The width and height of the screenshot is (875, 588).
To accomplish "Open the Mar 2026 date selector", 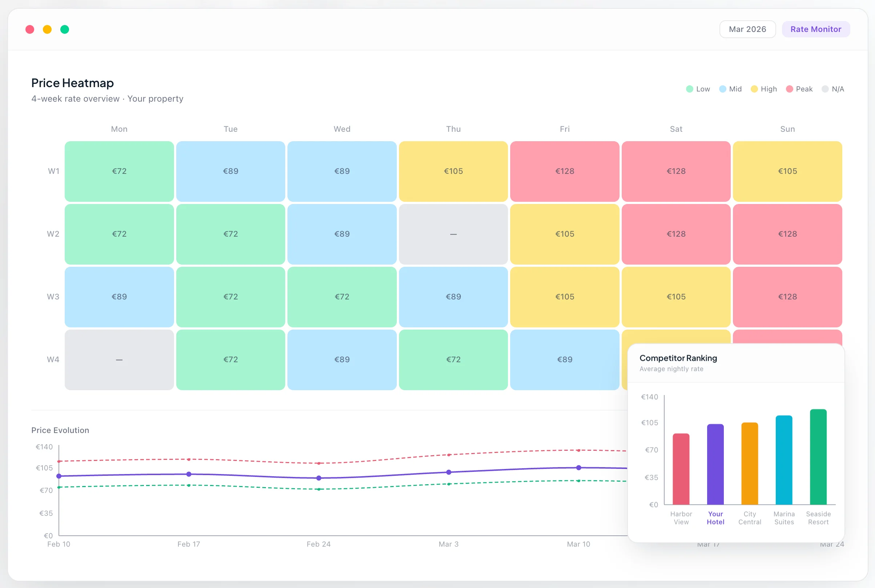I will 747,29.
